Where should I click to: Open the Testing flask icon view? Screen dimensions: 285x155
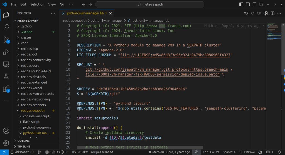[x=6, y=76]
